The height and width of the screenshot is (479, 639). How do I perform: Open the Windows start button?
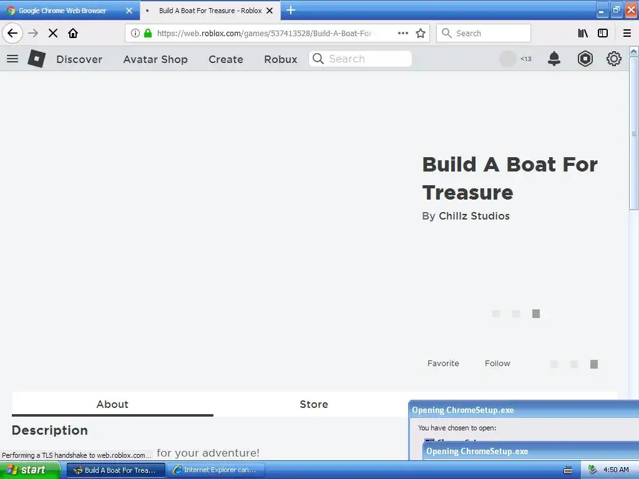pos(30,470)
